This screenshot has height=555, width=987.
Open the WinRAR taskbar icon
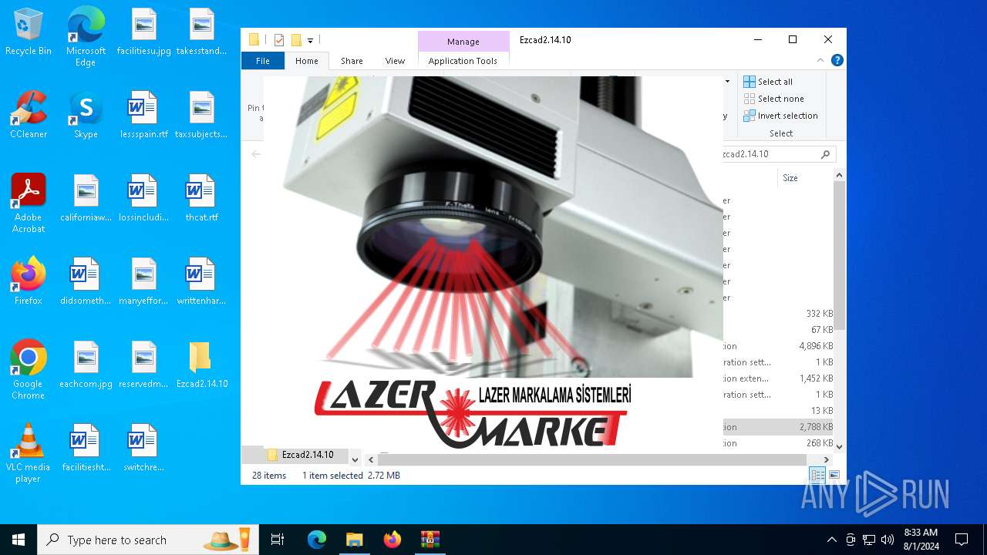point(429,540)
